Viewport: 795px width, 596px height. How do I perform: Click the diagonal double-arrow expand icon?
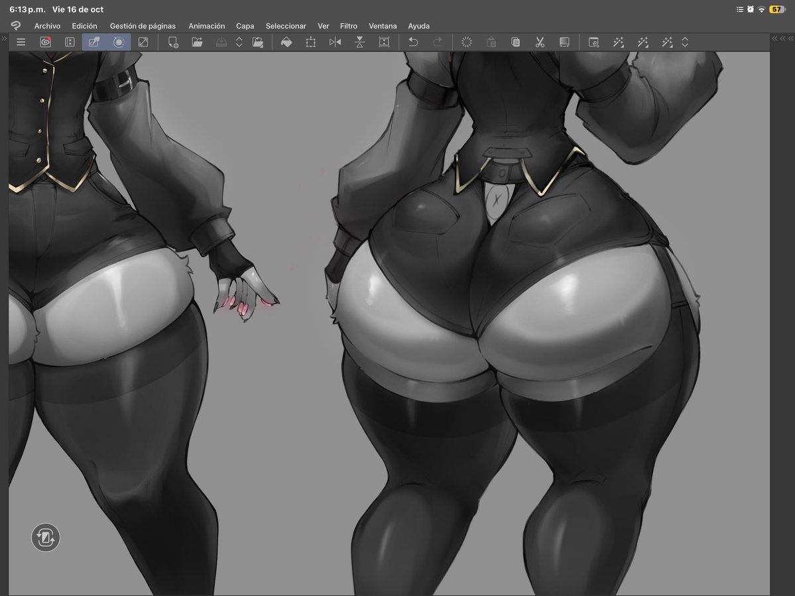pos(143,42)
